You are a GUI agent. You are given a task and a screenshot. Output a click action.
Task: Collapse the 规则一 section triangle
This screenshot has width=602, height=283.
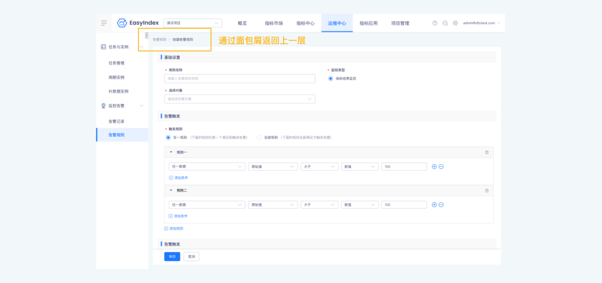(x=171, y=152)
